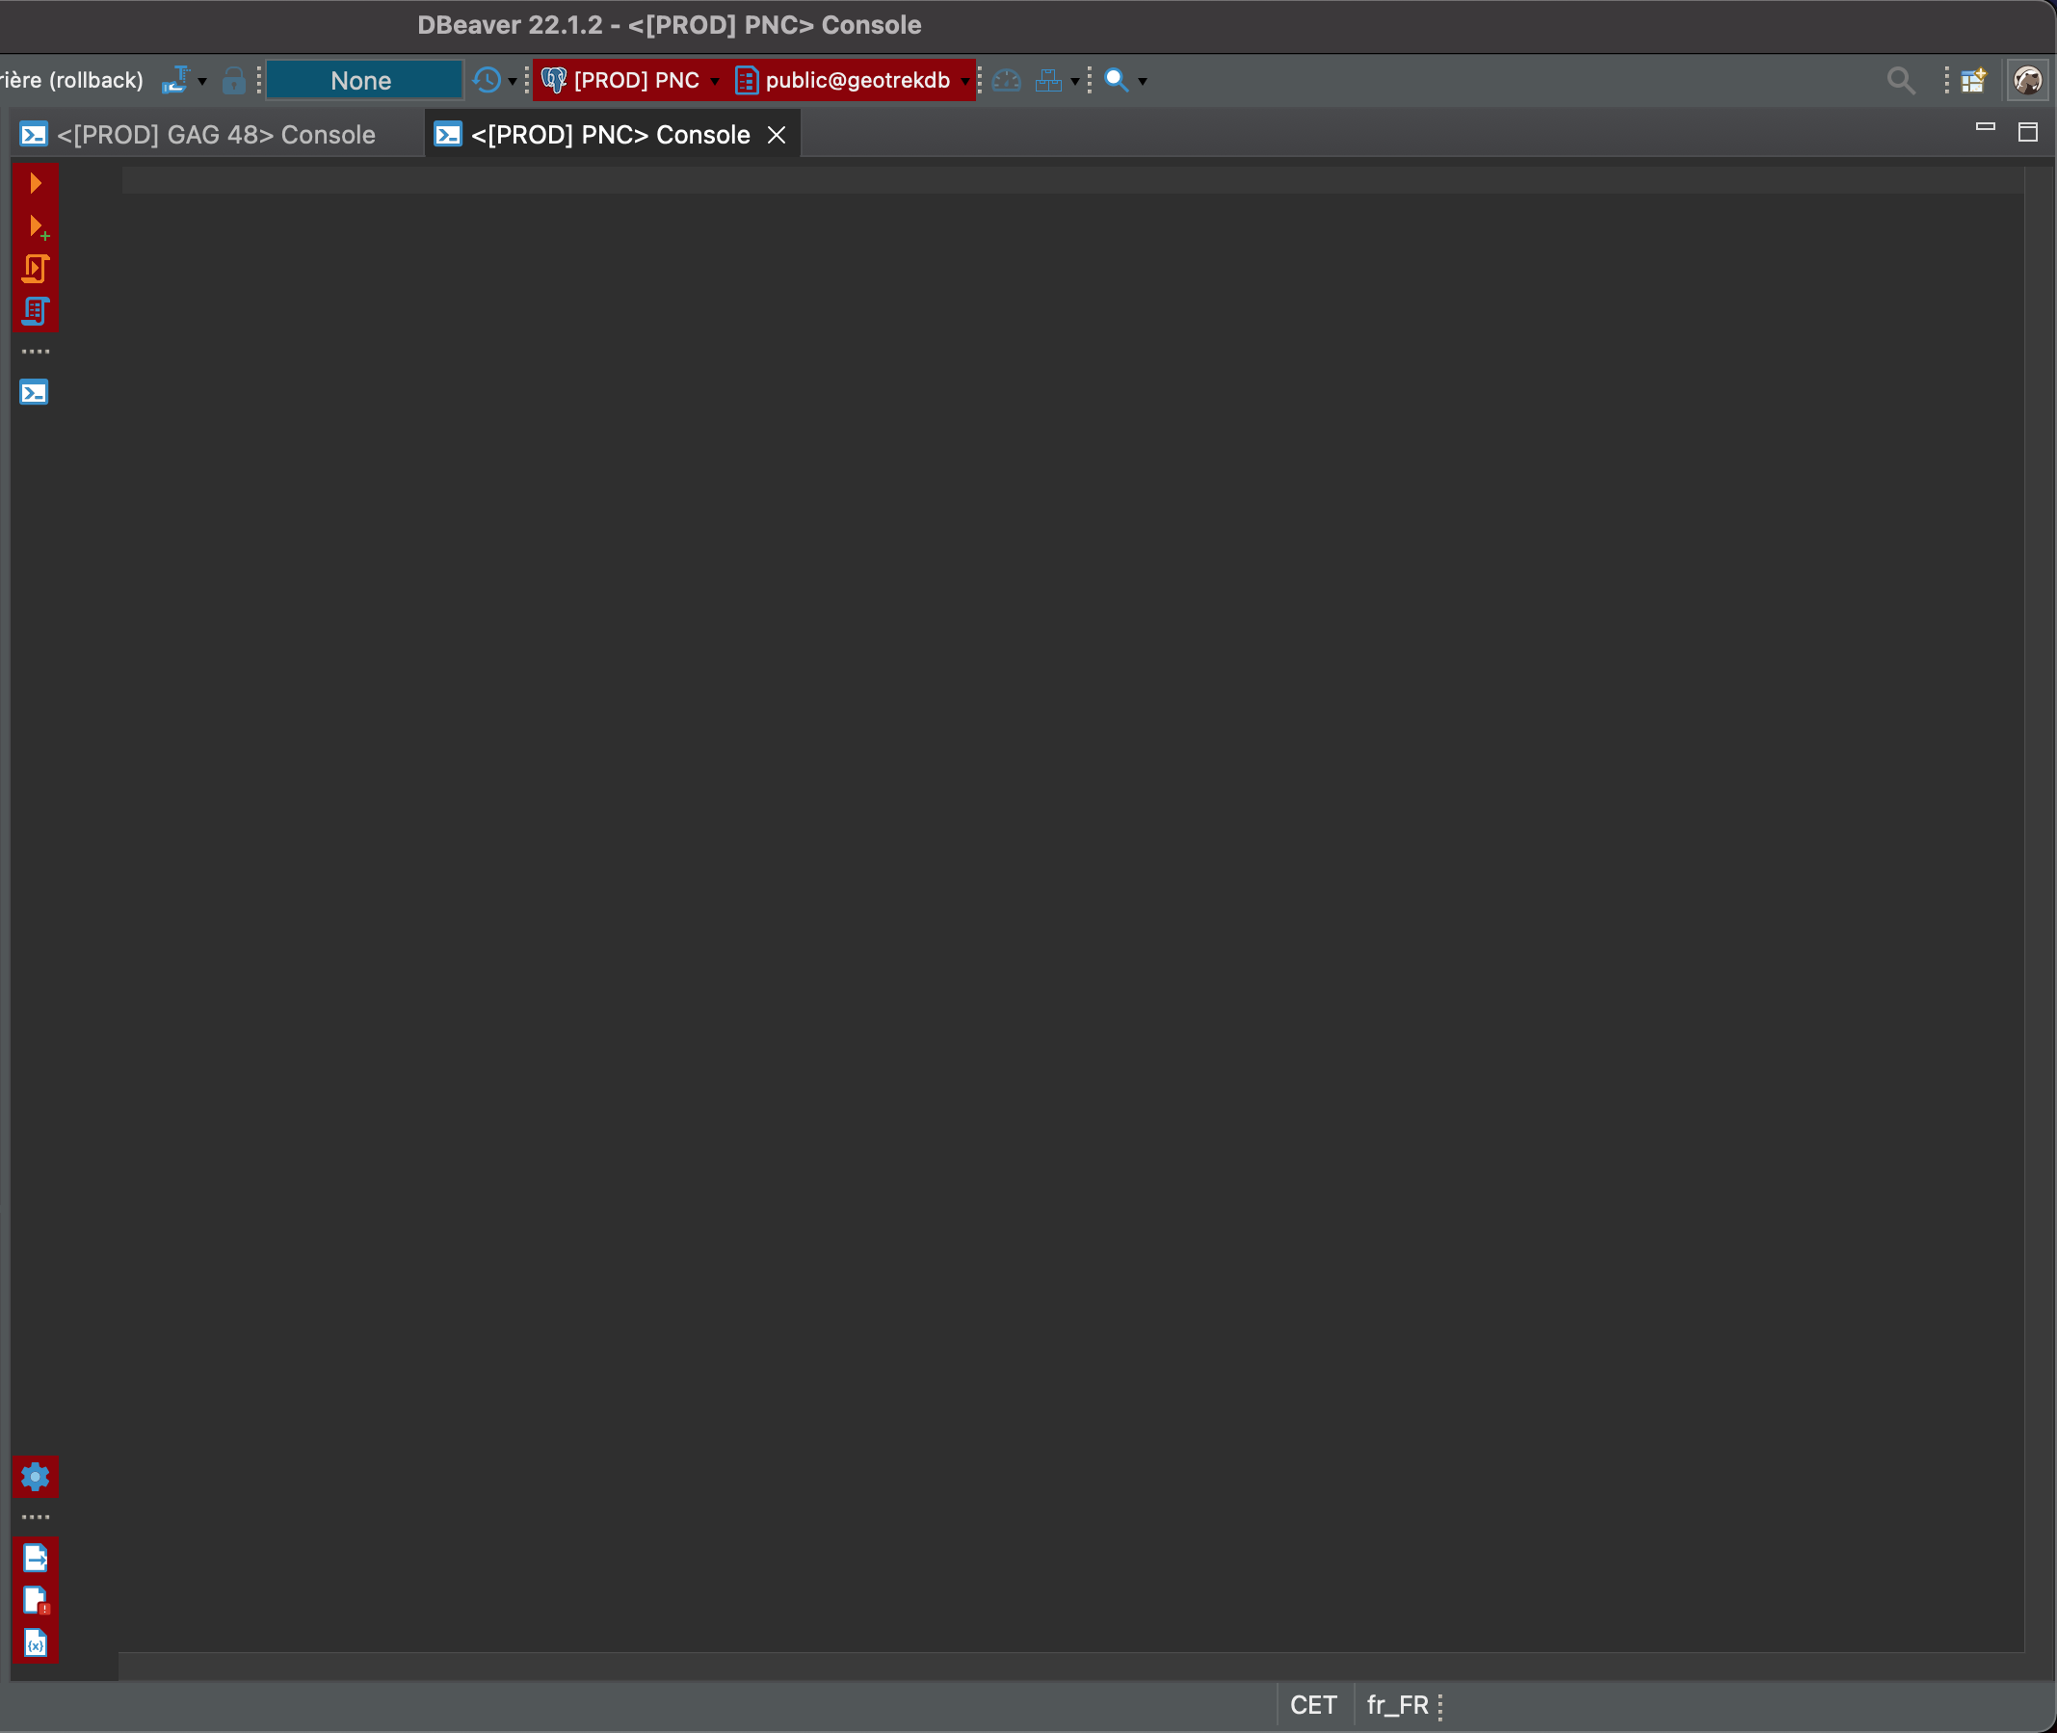This screenshot has height=1733, width=2057.
Task: Open the [PROD] PNC connection selector
Action: (630, 80)
